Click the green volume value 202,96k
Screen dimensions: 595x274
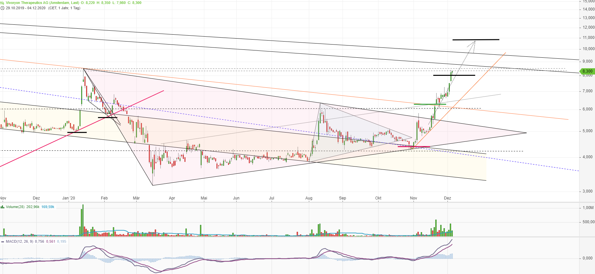click(33, 207)
